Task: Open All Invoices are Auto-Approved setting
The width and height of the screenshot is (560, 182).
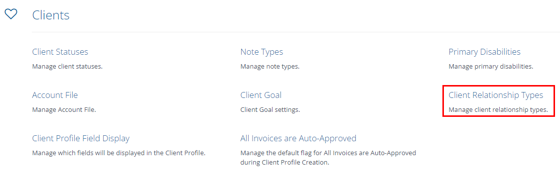Action: [x=298, y=138]
